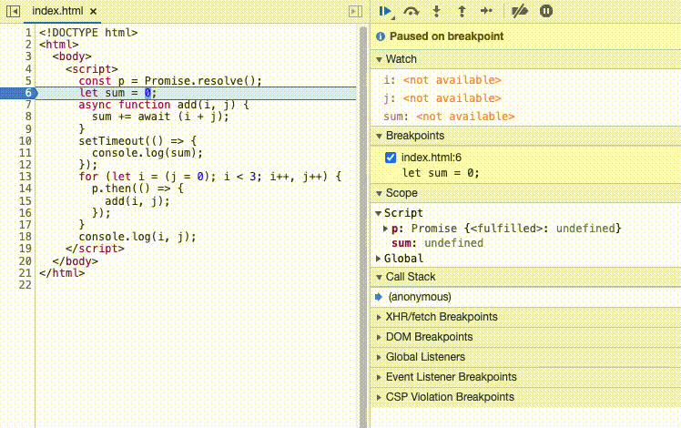
Task: Click line number 11 in gutter
Action: tap(25, 153)
